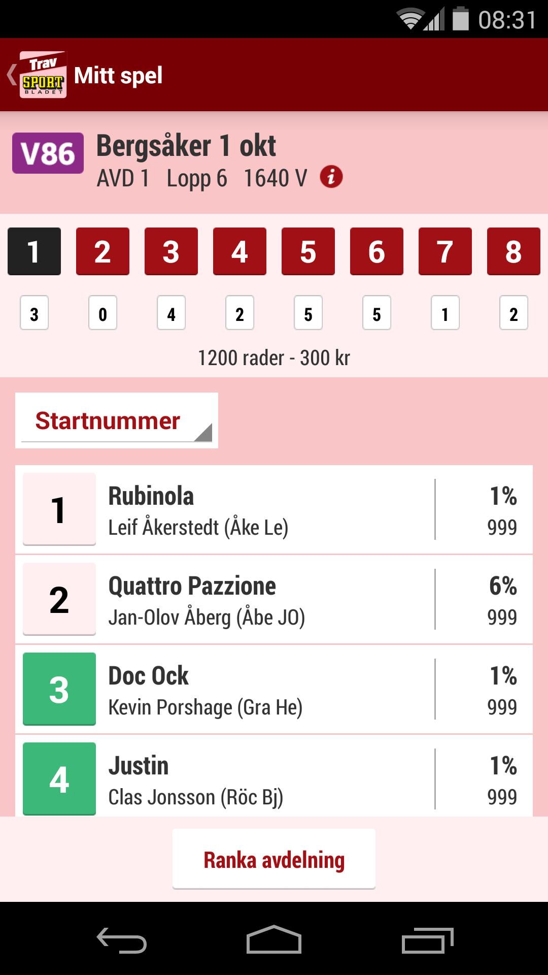Switch to avdelning 5 tab
This screenshot has height=975, width=548.
(308, 251)
